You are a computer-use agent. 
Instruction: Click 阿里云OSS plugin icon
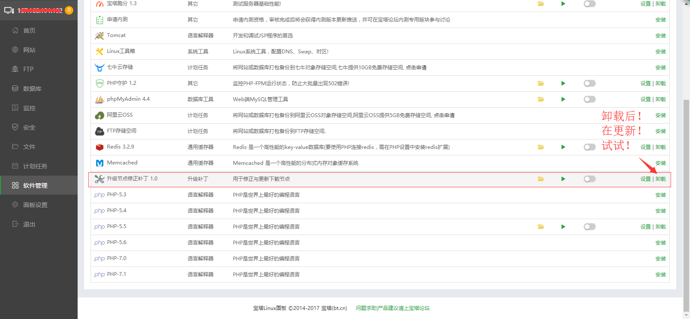(100, 115)
